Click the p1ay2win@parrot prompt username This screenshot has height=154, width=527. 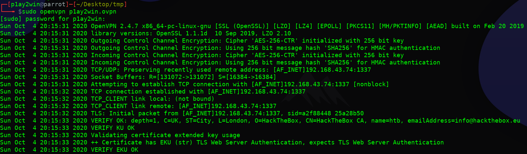pos(38,4)
